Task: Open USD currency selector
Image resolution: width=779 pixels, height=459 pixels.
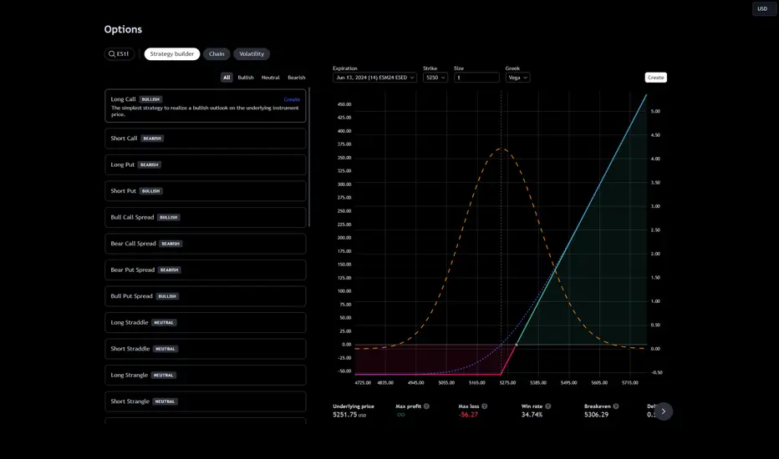Action: (762, 9)
